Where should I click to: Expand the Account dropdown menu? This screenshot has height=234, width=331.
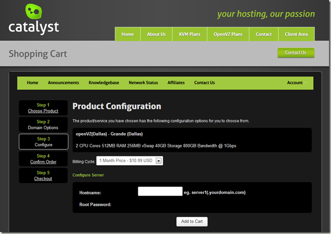[297, 83]
